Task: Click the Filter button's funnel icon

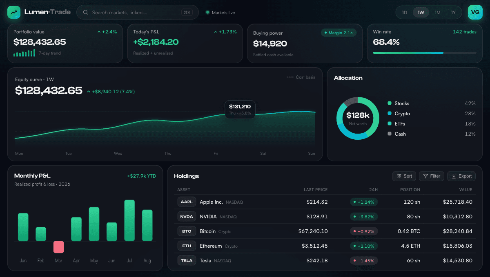Action: click(x=425, y=176)
